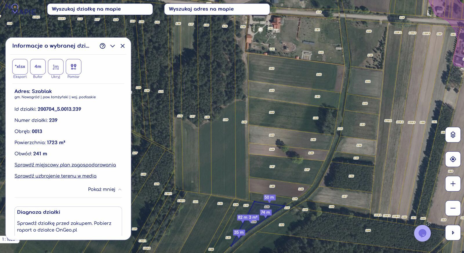
Task: Click the Na Mapie logo
Action: [x=20, y=9]
